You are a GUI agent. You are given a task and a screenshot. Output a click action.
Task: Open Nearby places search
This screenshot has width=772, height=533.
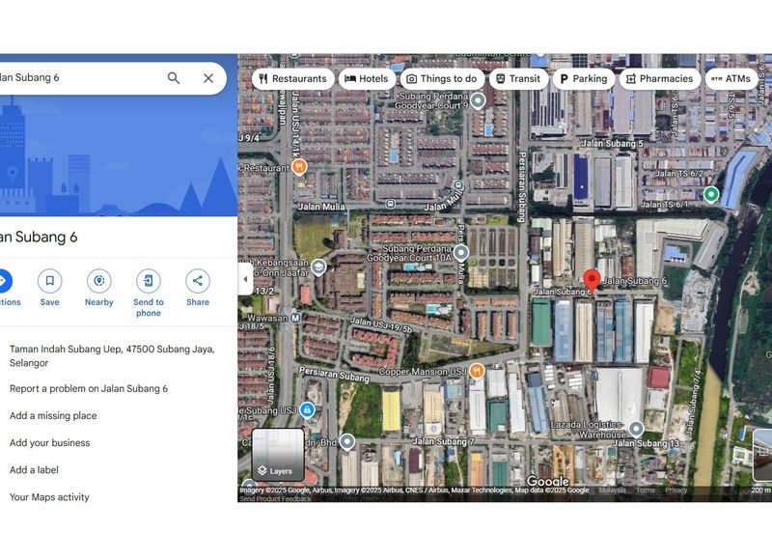(98, 281)
